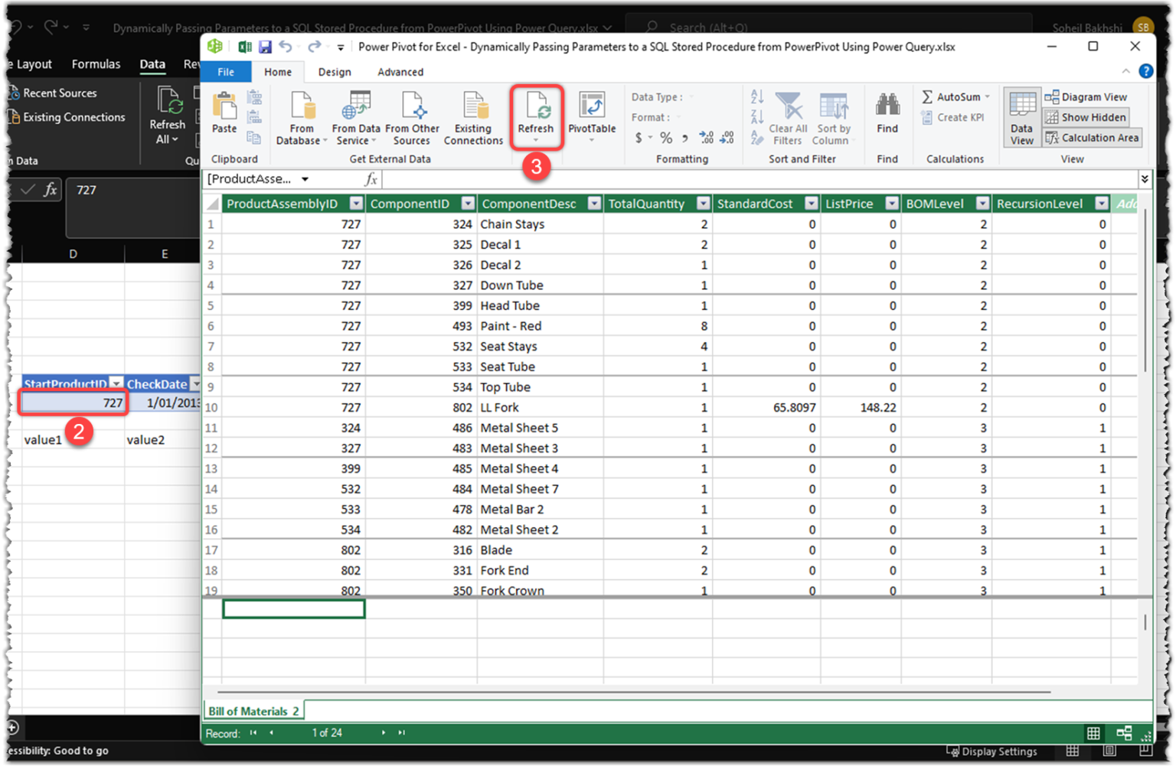Go to next record in record navigator

(384, 733)
